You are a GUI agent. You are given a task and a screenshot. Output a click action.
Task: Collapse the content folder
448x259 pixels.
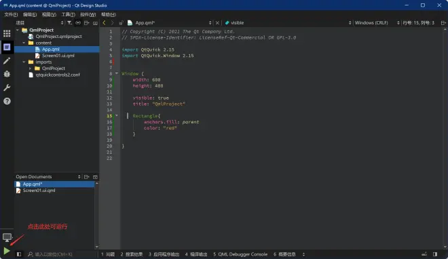24,43
